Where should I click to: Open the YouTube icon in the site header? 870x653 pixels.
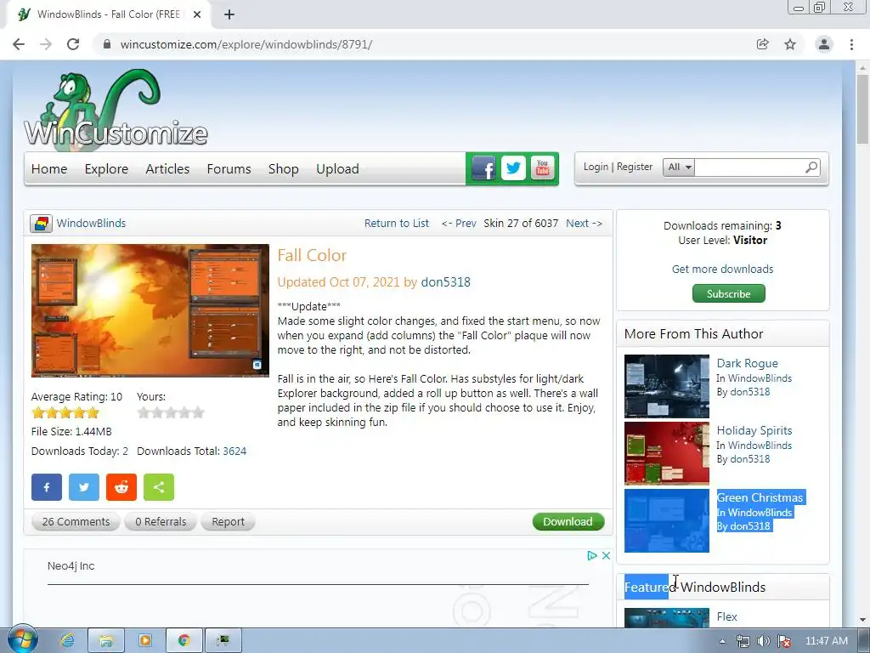[x=542, y=168]
